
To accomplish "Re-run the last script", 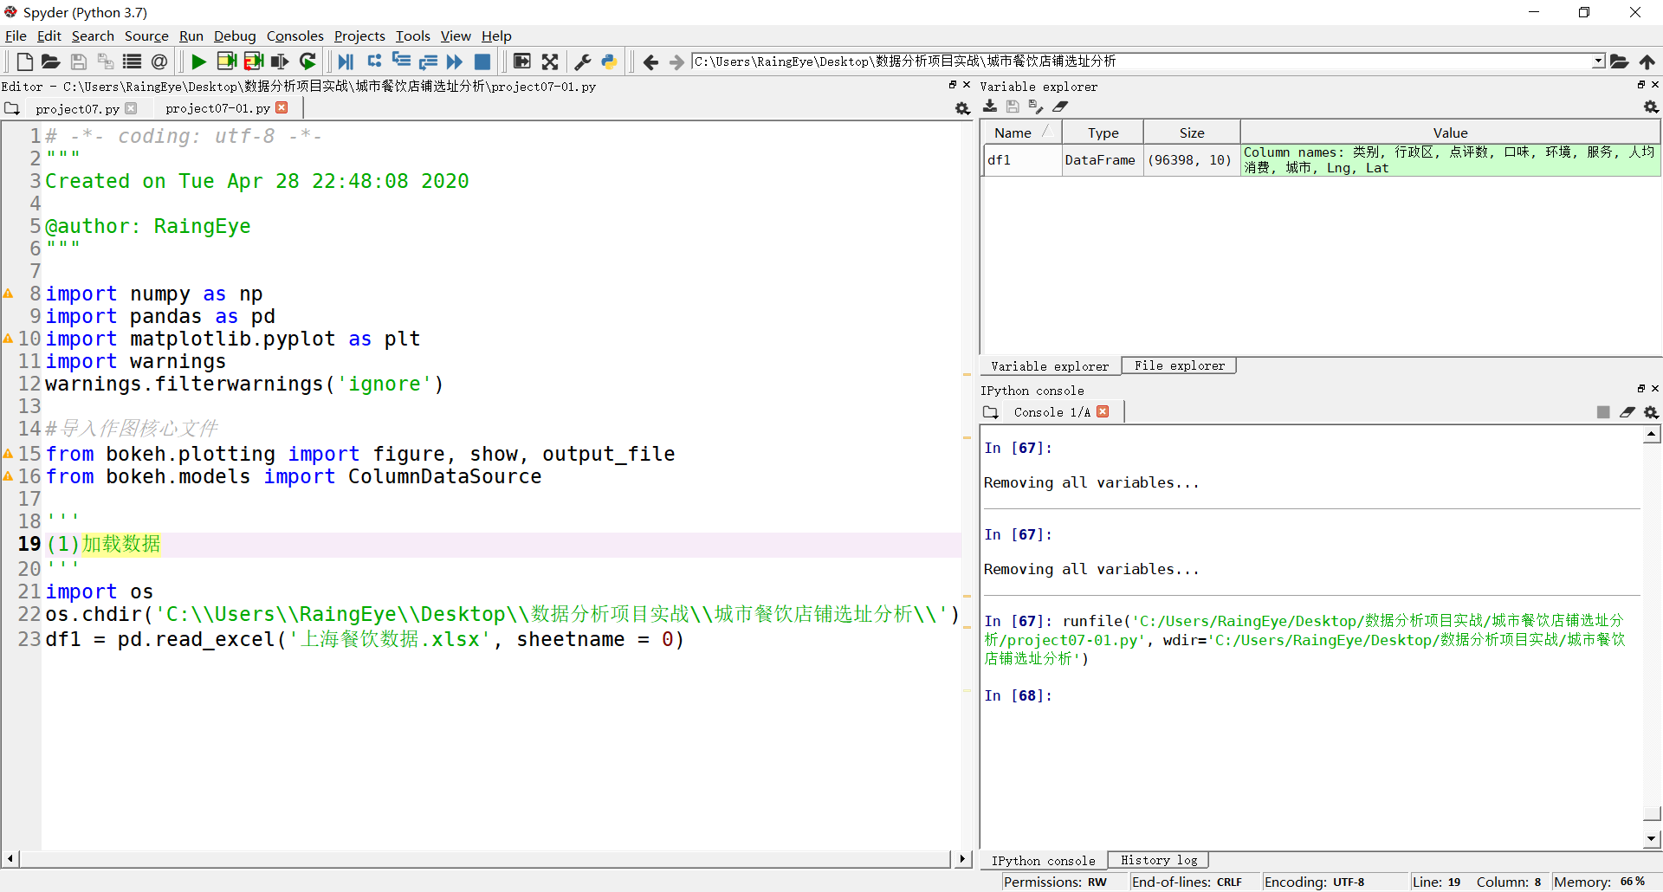I will click(307, 61).
